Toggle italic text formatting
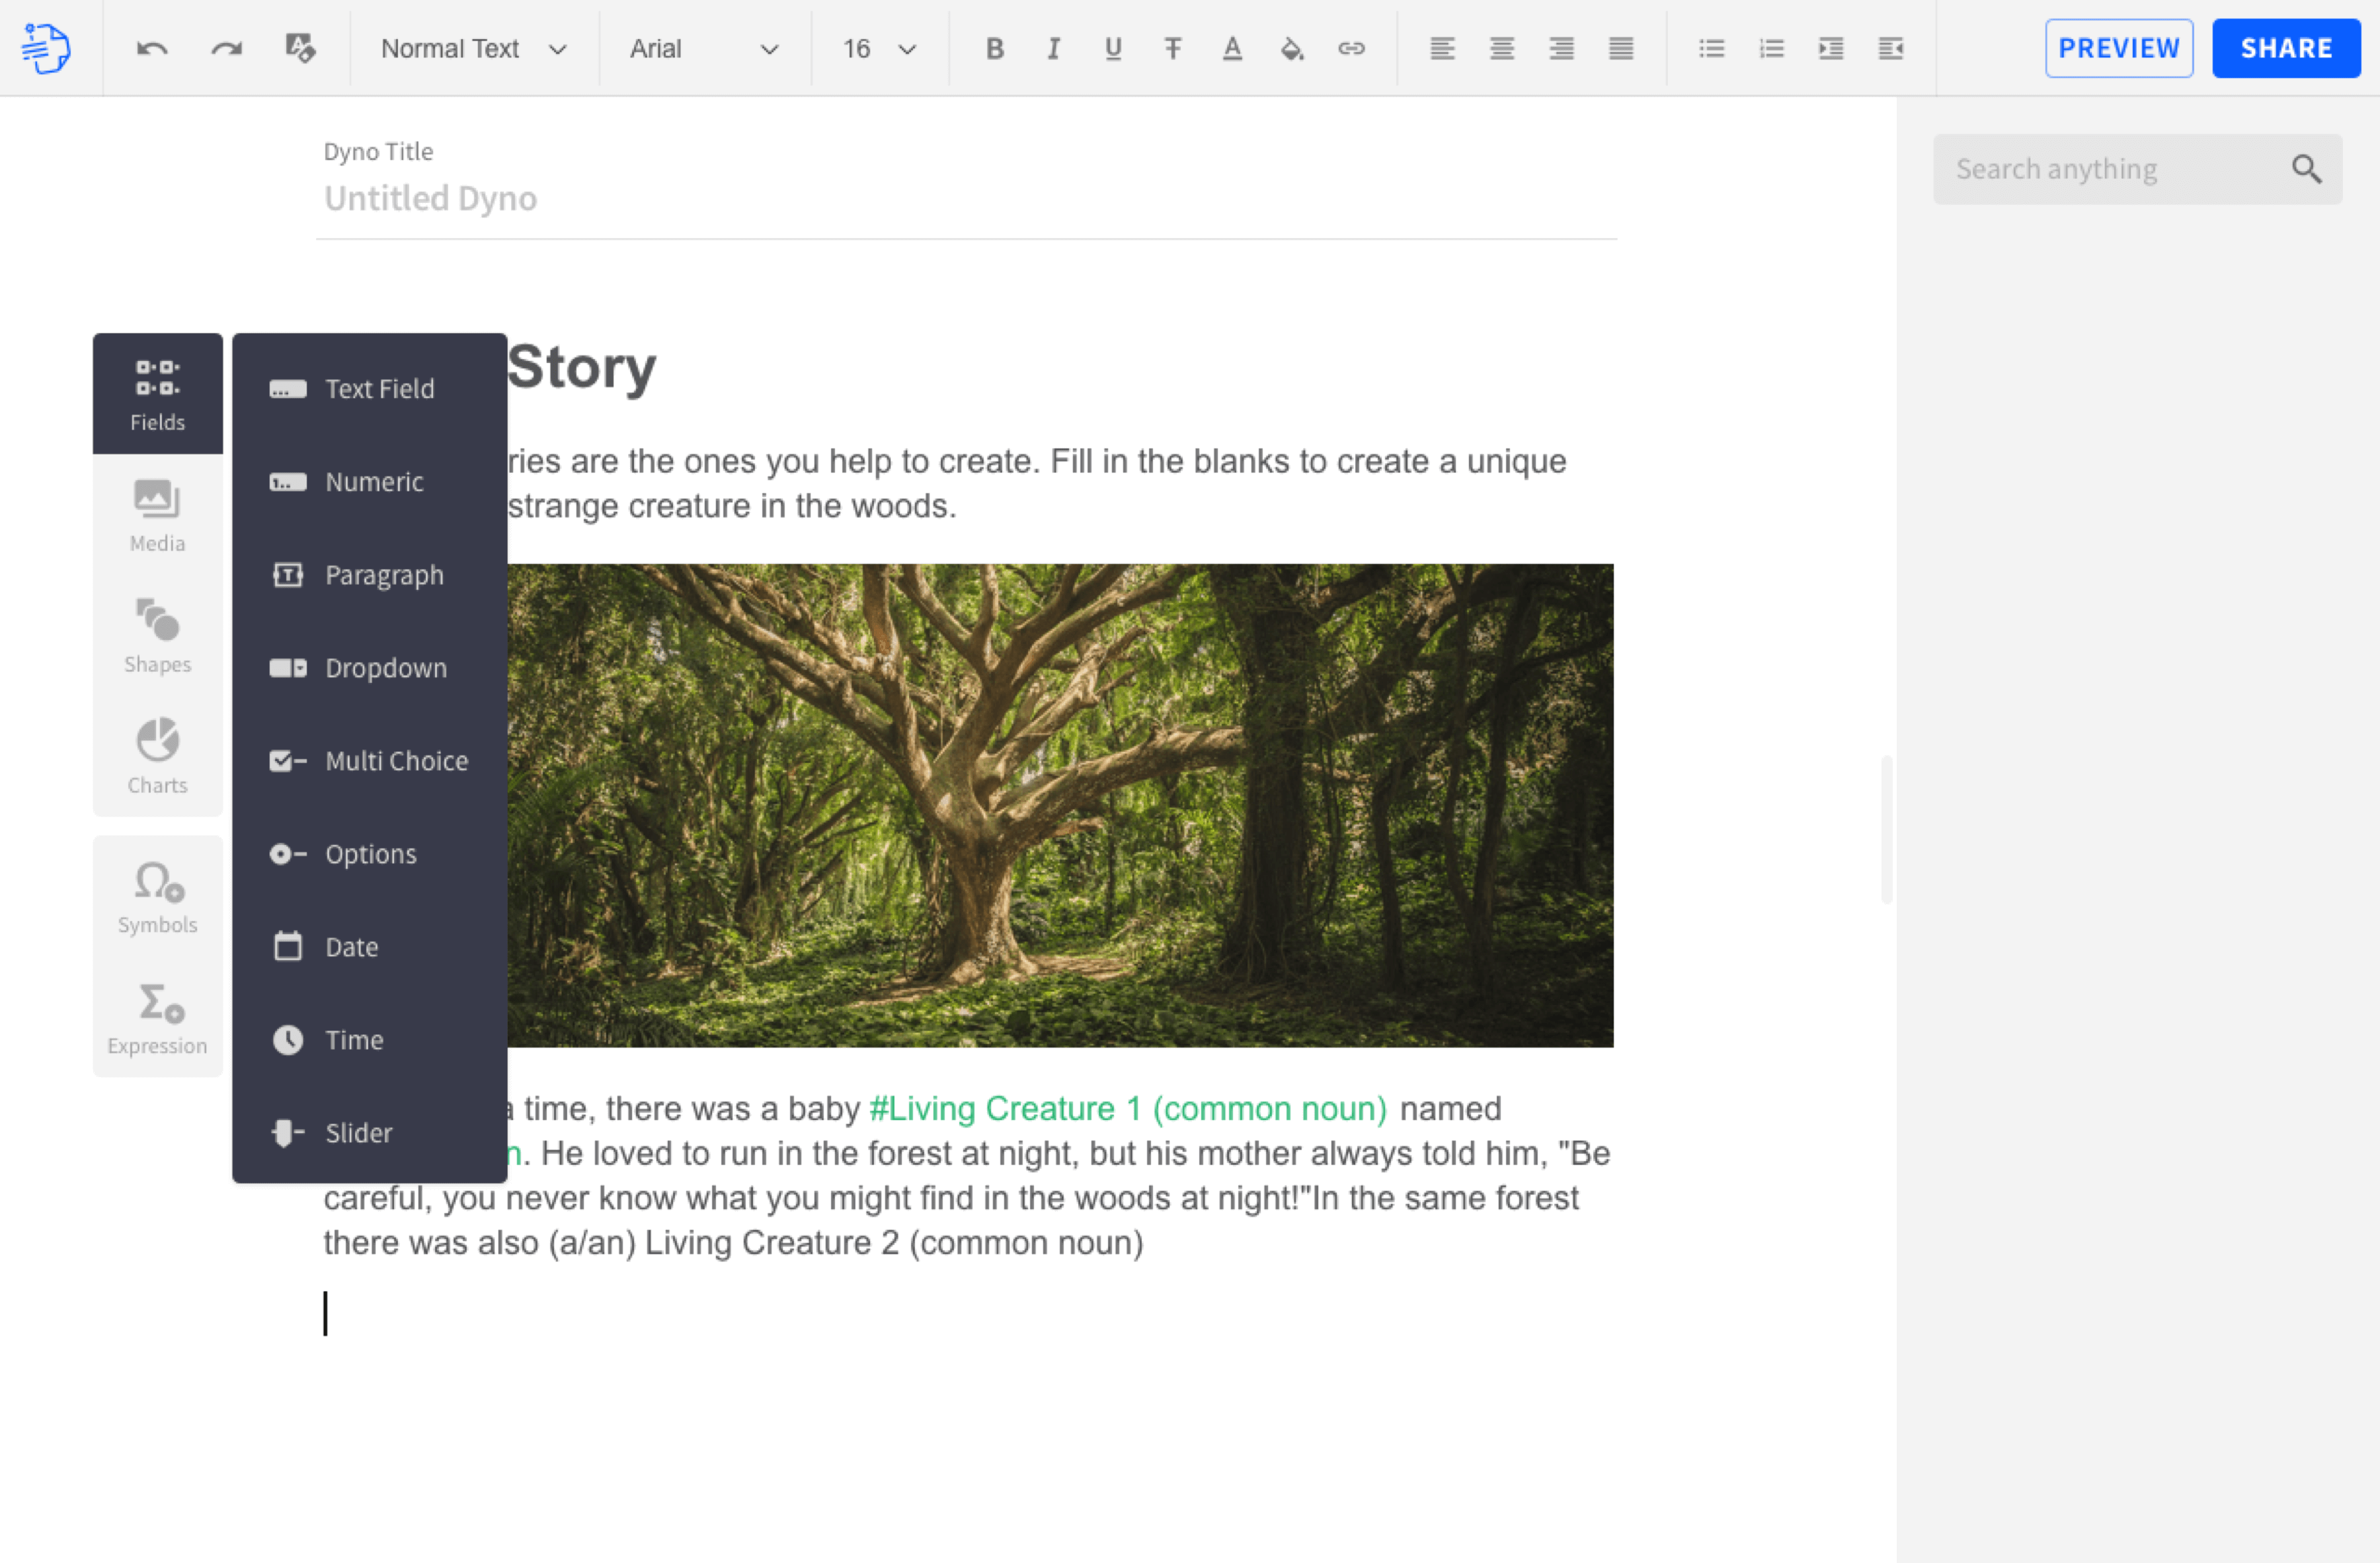This screenshot has height=1563, width=2380. pyautogui.click(x=1053, y=48)
